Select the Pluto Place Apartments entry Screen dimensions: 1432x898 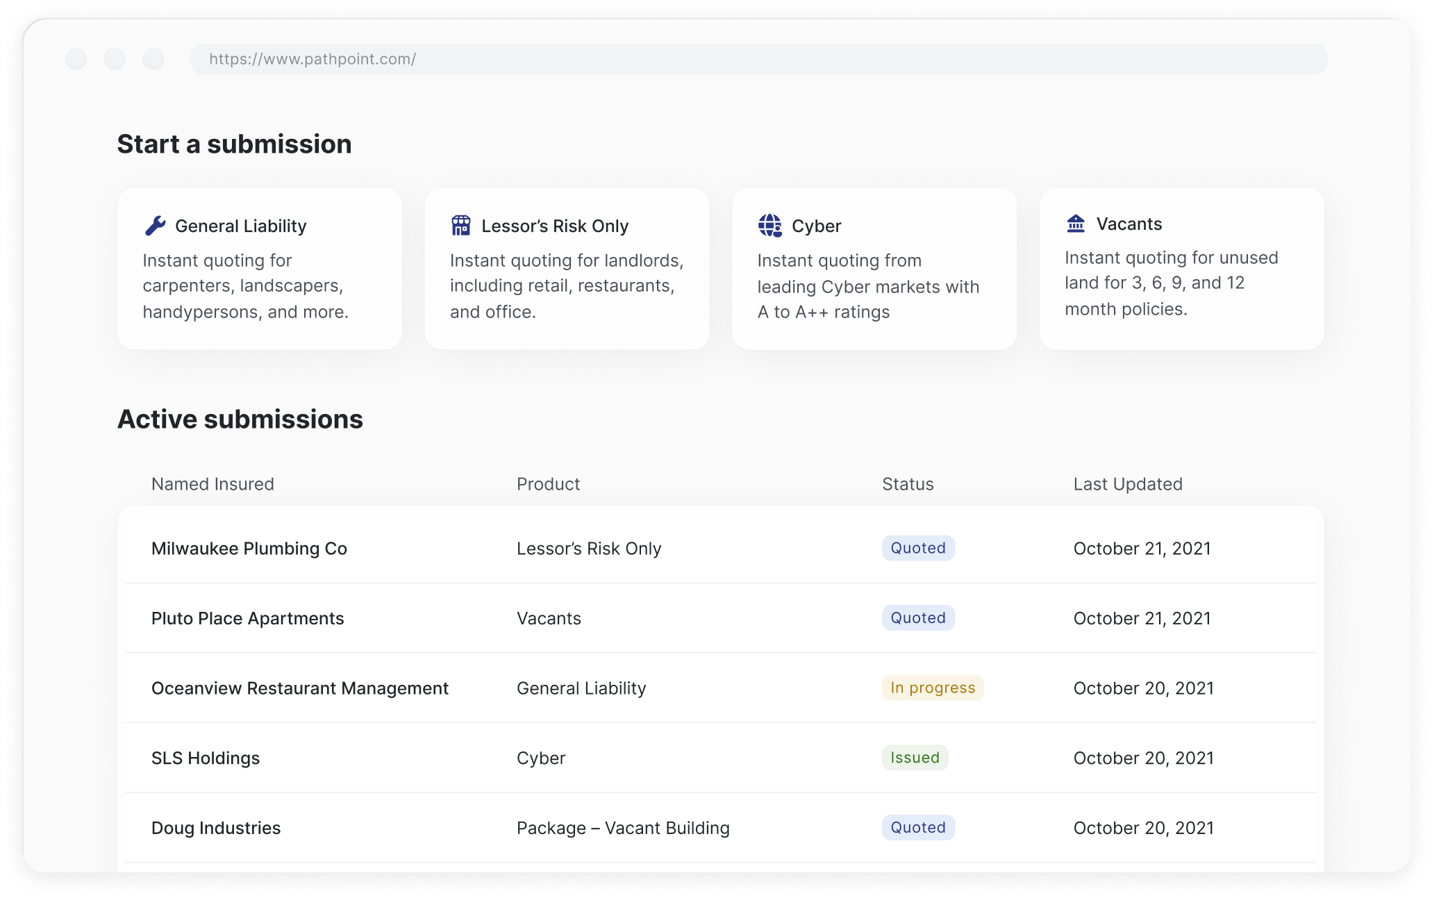(x=248, y=618)
